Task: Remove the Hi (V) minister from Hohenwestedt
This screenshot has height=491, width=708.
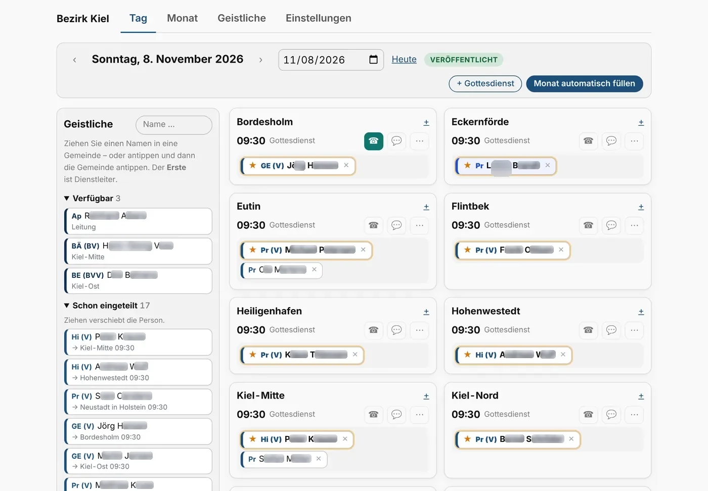Action: (x=563, y=355)
